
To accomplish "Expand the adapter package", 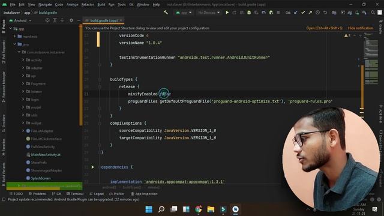I will pyautogui.click(x=23, y=68).
